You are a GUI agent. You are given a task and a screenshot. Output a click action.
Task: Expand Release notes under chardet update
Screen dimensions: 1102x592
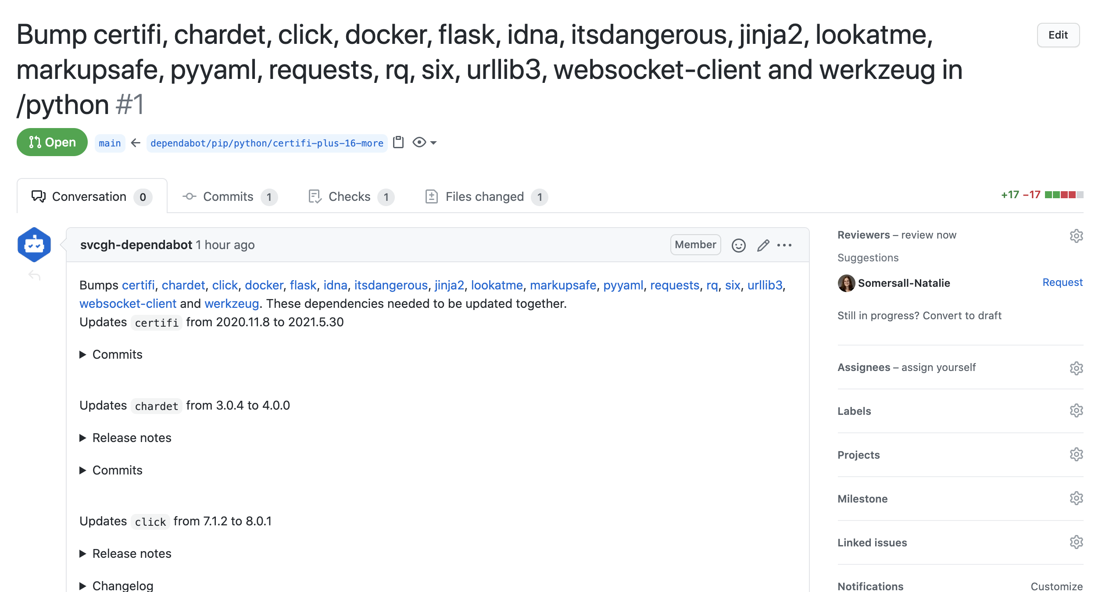tap(131, 438)
